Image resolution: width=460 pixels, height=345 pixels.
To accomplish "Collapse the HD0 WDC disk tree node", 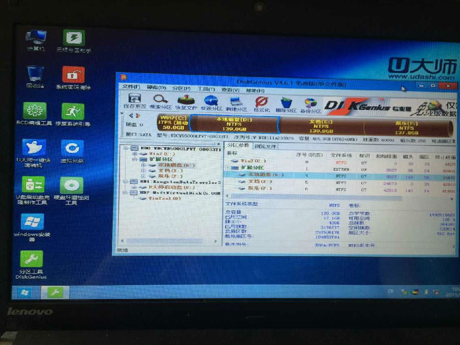I will 126,148.
